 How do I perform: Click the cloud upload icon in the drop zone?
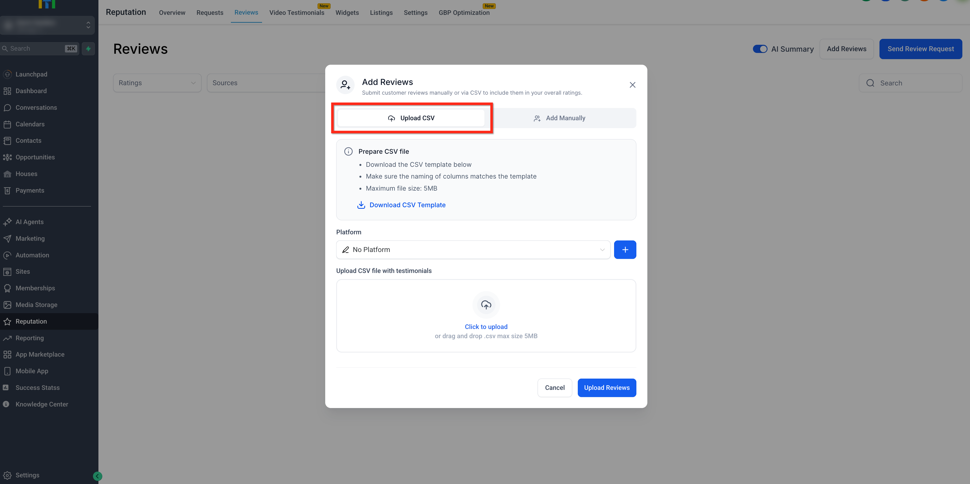486,305
